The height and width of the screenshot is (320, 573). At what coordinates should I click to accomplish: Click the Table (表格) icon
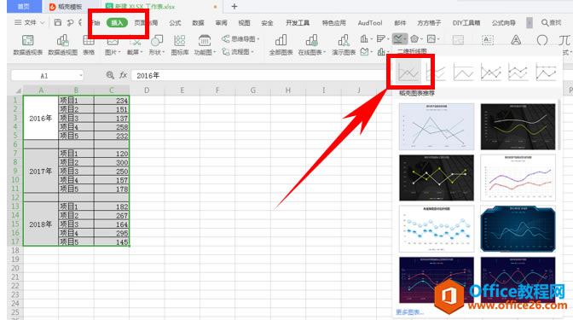89,44
